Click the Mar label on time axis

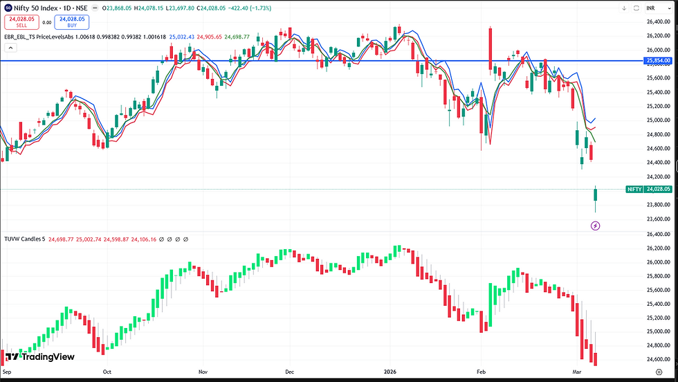576,372
